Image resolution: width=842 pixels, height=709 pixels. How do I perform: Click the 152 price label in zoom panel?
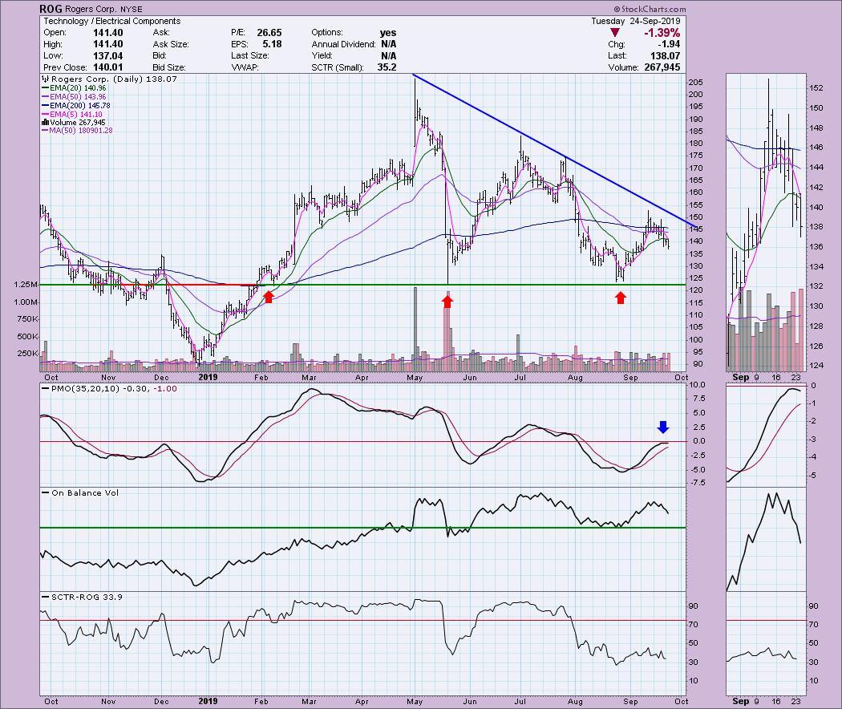pyautogui.click(x=816, y=88)
